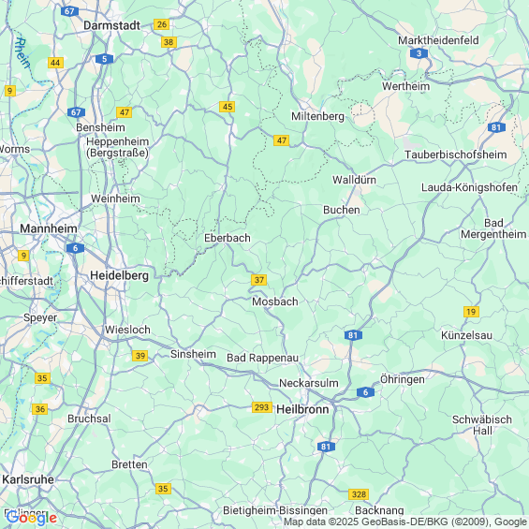Click the A6 shield near Öhringen

[365, 392]
